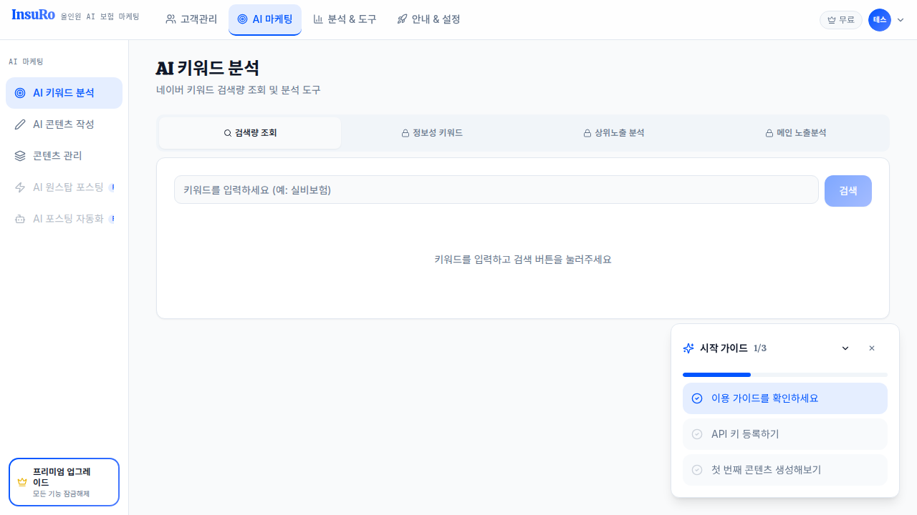Expand the account dropdown arrow
This screenshot has width=917, height=515.
point(901,20)
